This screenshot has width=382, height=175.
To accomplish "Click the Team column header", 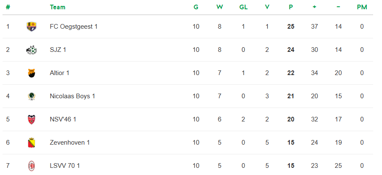I will coord(58,7).
